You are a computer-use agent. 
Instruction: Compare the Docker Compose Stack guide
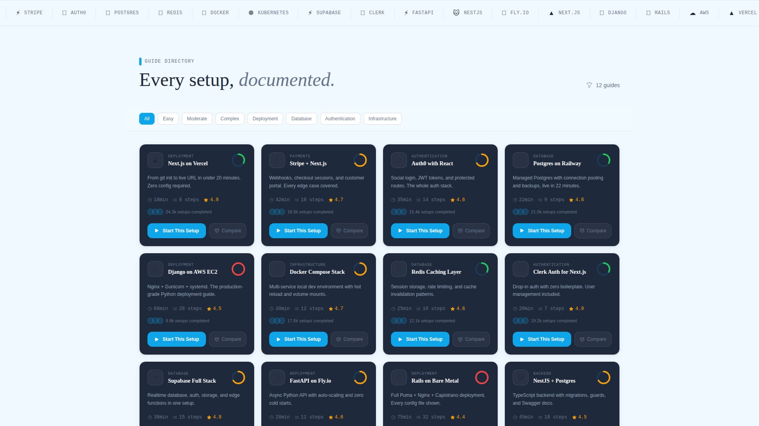click(349, 339)
